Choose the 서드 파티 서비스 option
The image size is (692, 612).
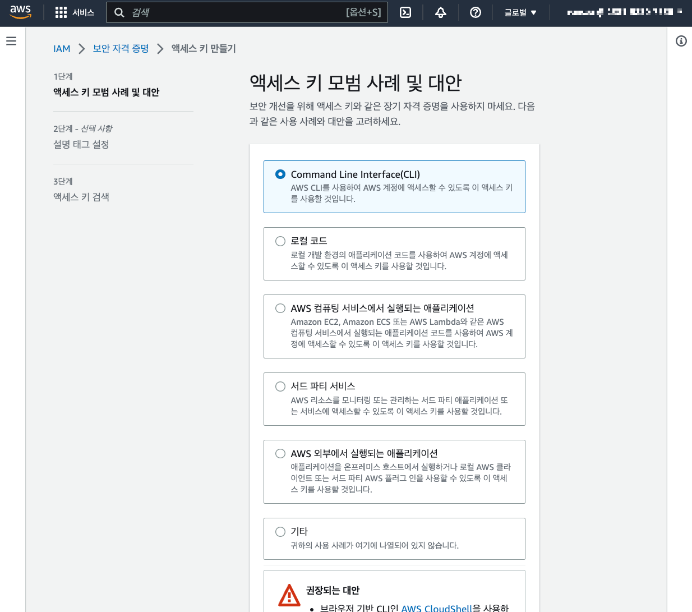394,399
